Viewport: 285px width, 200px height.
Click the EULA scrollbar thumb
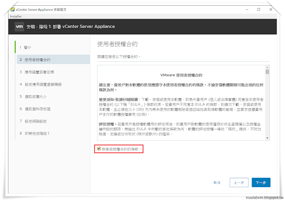click(267, 72)
